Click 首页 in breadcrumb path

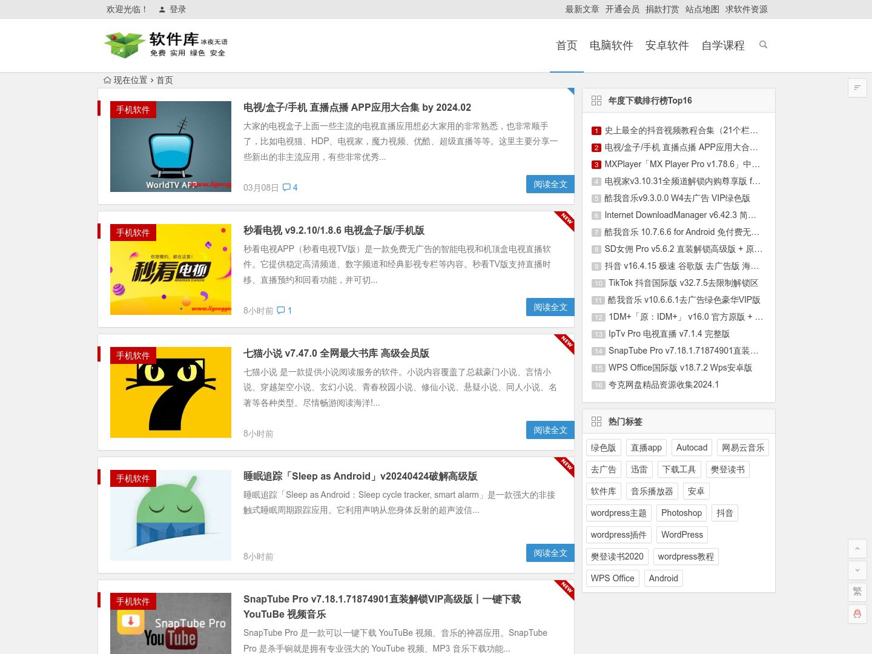pyautogui.click(x=165, y=80)
